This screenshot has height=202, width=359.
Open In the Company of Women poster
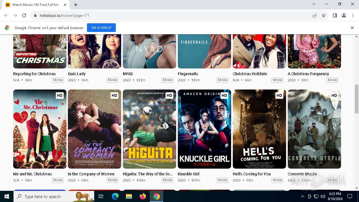coord(95,129)
